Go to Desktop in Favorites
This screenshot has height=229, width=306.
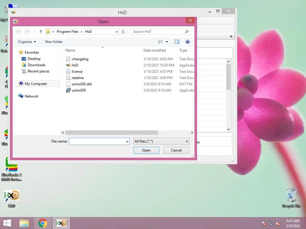coord(34,59)
